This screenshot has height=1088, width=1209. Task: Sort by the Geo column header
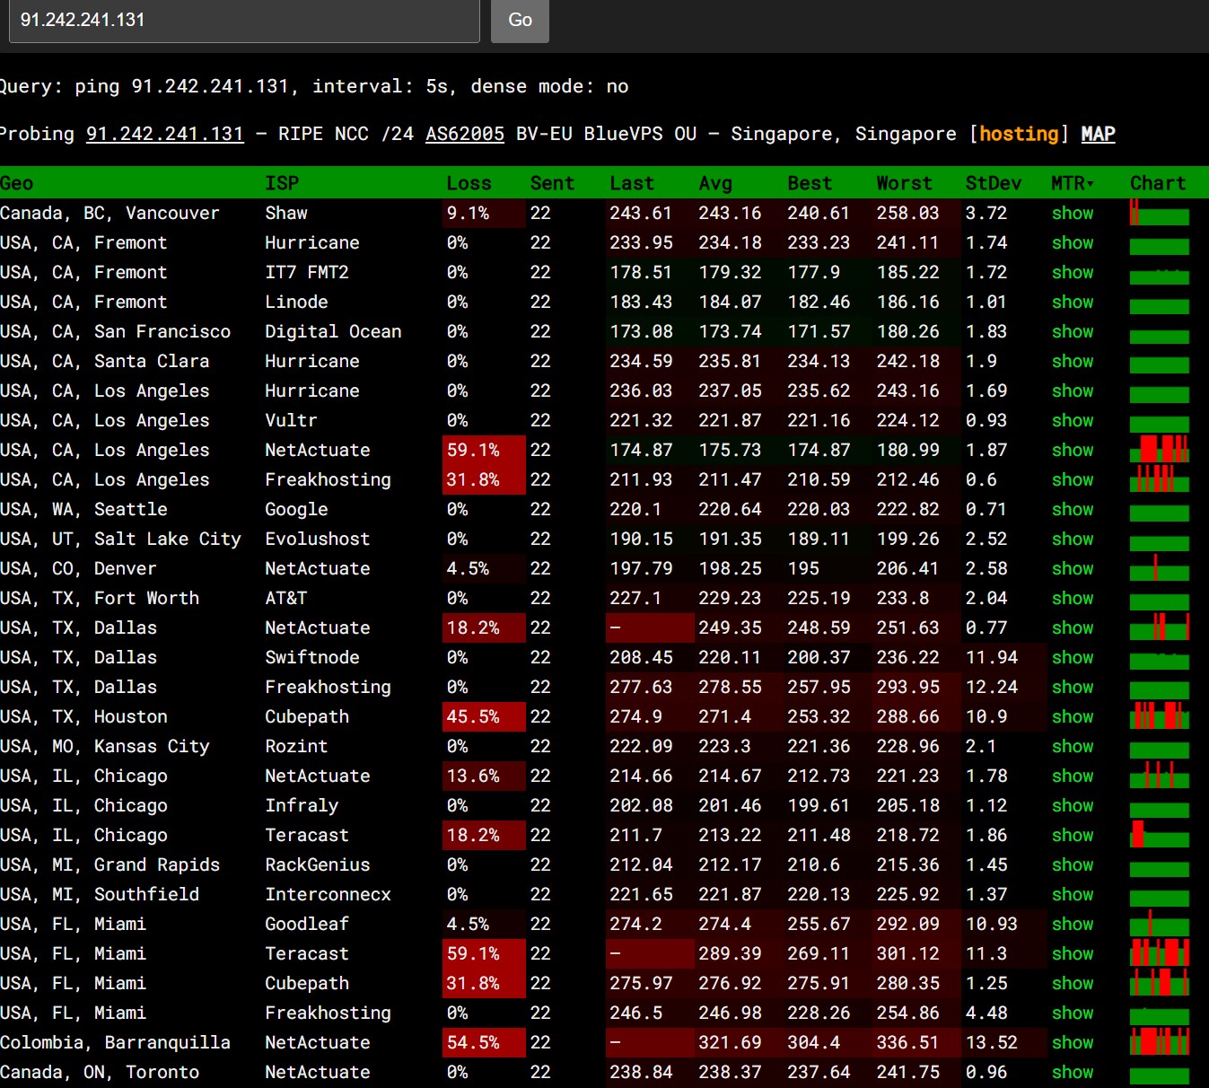click(x=17, y=183)
